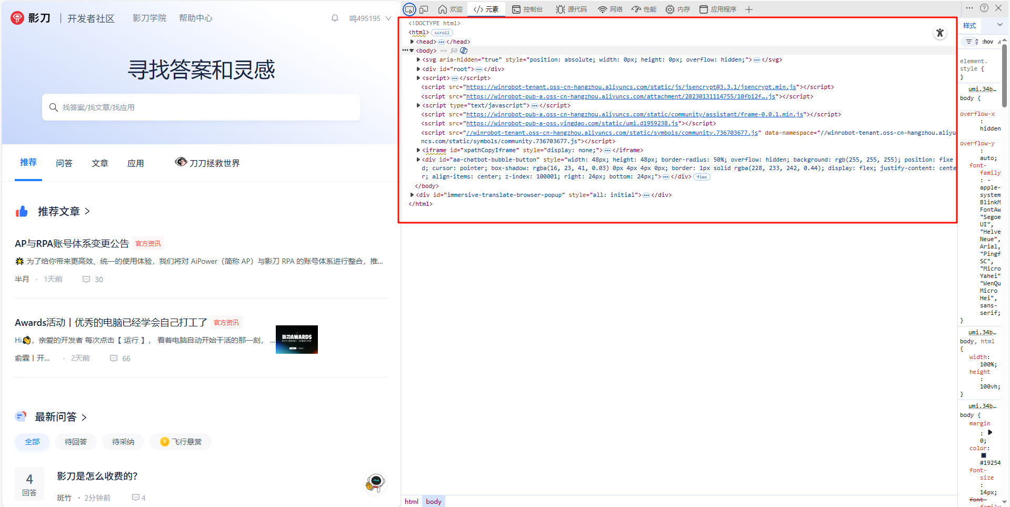Image resolution: width=1010 pixels, height=507 pixels.
Task: Click the styles filter icon
Action: click(969, 42)
